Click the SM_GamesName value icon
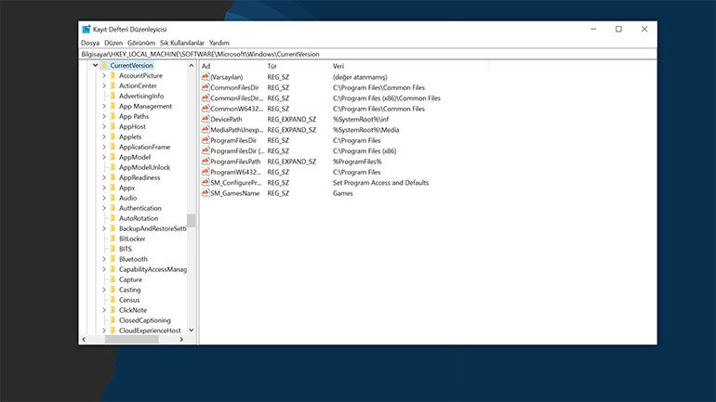Image resolution: width=716 pixels, height=402 pixels. pyautogui.click(x=206, y=193)
